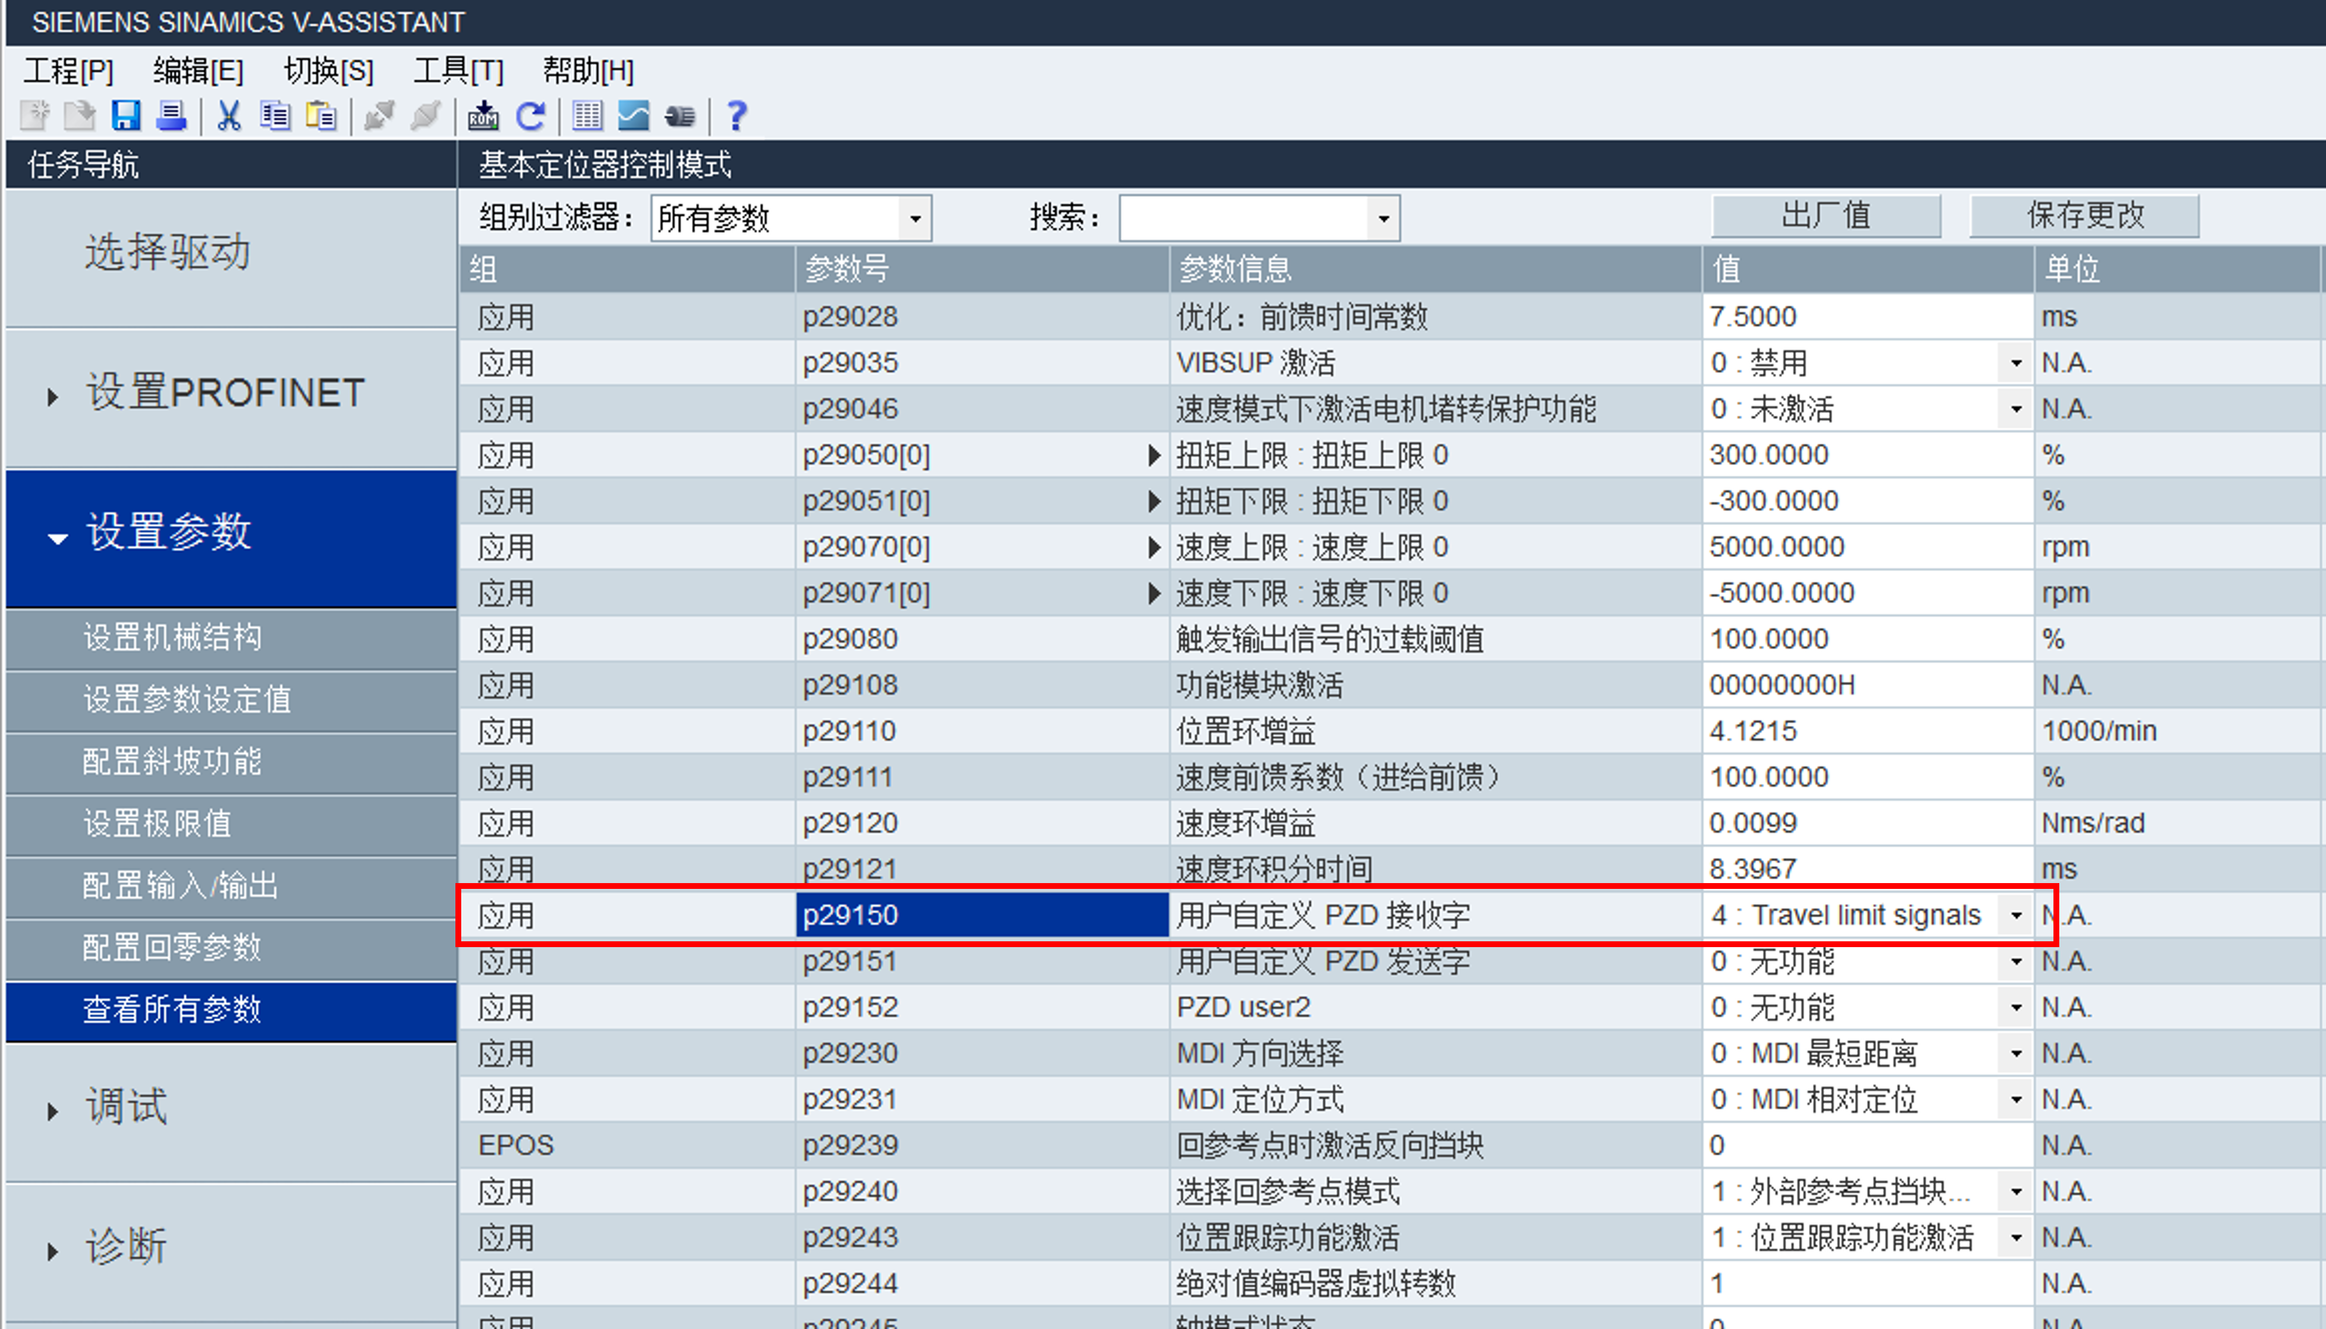Click the Paste clipboard icon
The height and width of the screenshot is (1329, 2326).
(321, 116)
